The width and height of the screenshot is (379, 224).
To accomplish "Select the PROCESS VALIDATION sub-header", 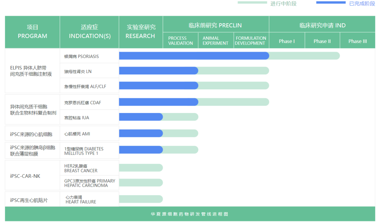I will [x=180, y=41].
